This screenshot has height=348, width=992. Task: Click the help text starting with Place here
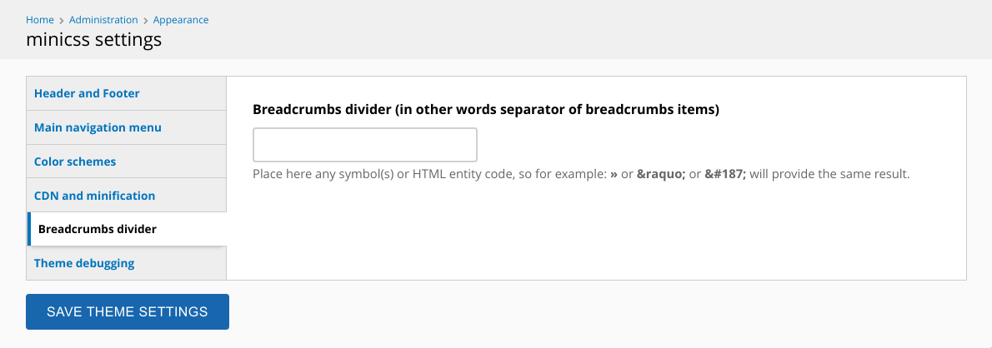pos(581,174)
